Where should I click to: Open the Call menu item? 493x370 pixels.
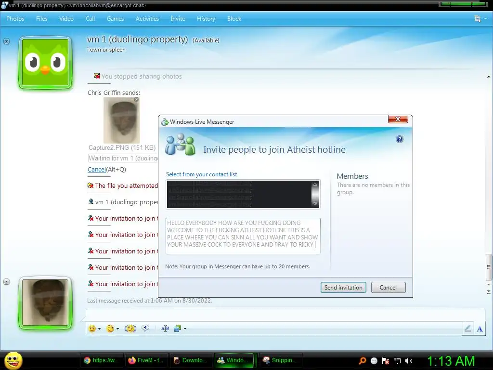(x=90, y=19)
